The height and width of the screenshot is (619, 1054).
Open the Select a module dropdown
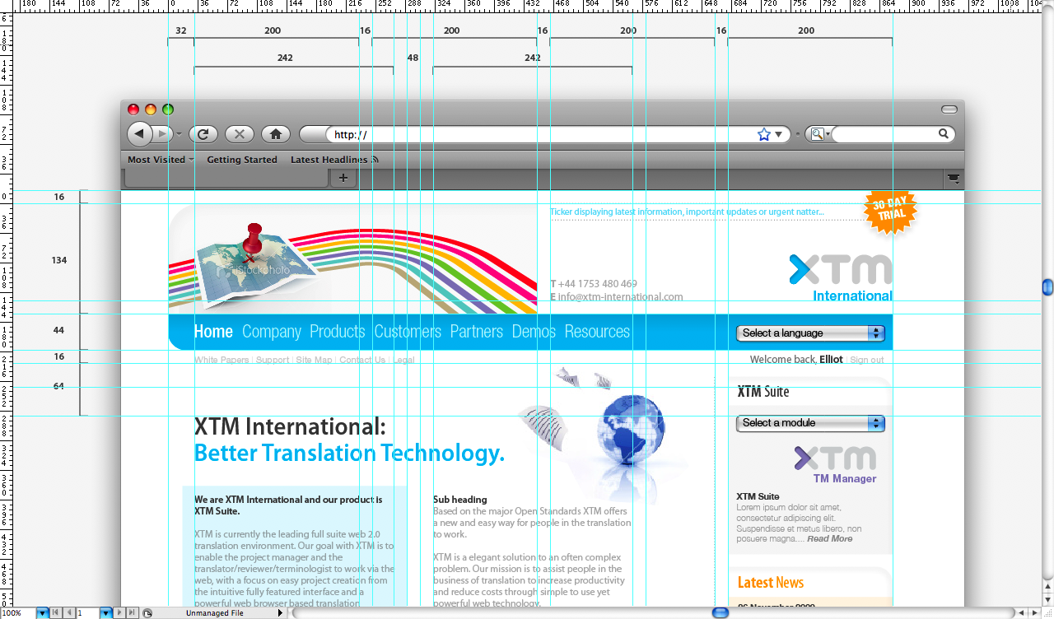pyautogui.click(x=810, y=423)
